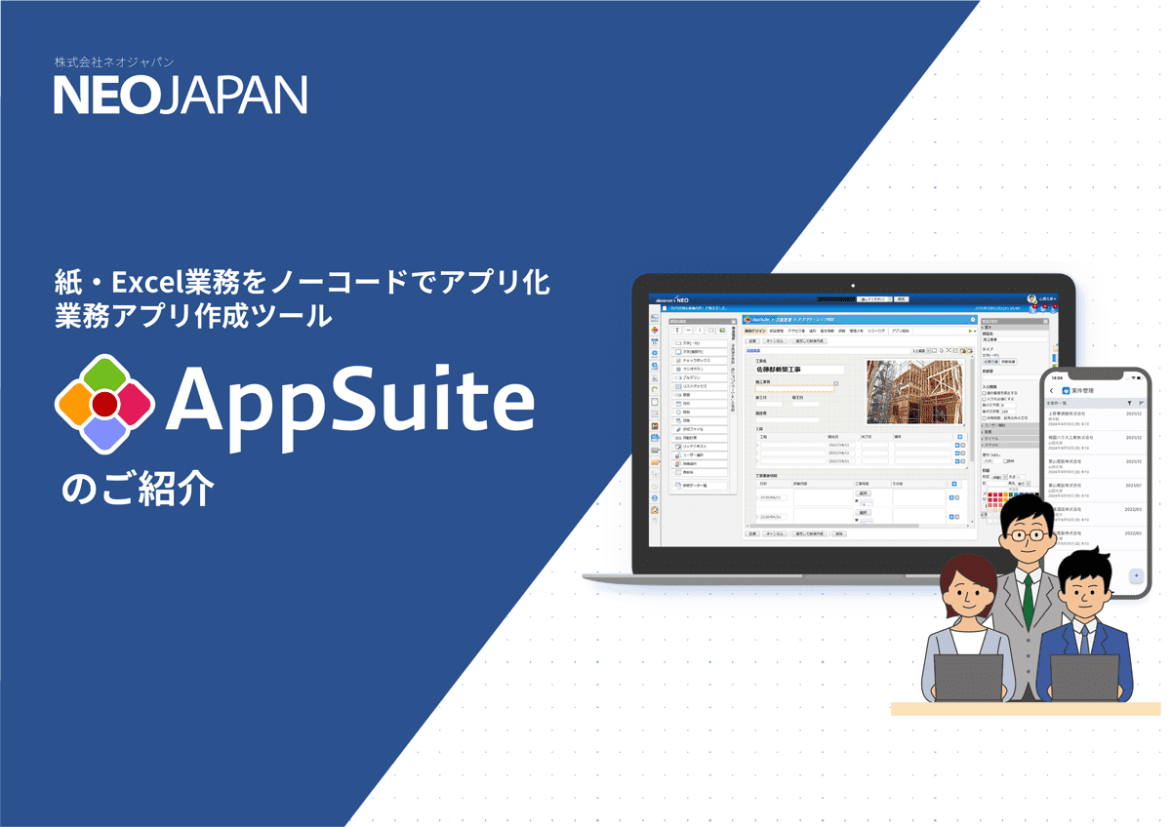Screen dimensions: 1171x827
Task: Open the dropdown in the top header bar
Action: 874,298
